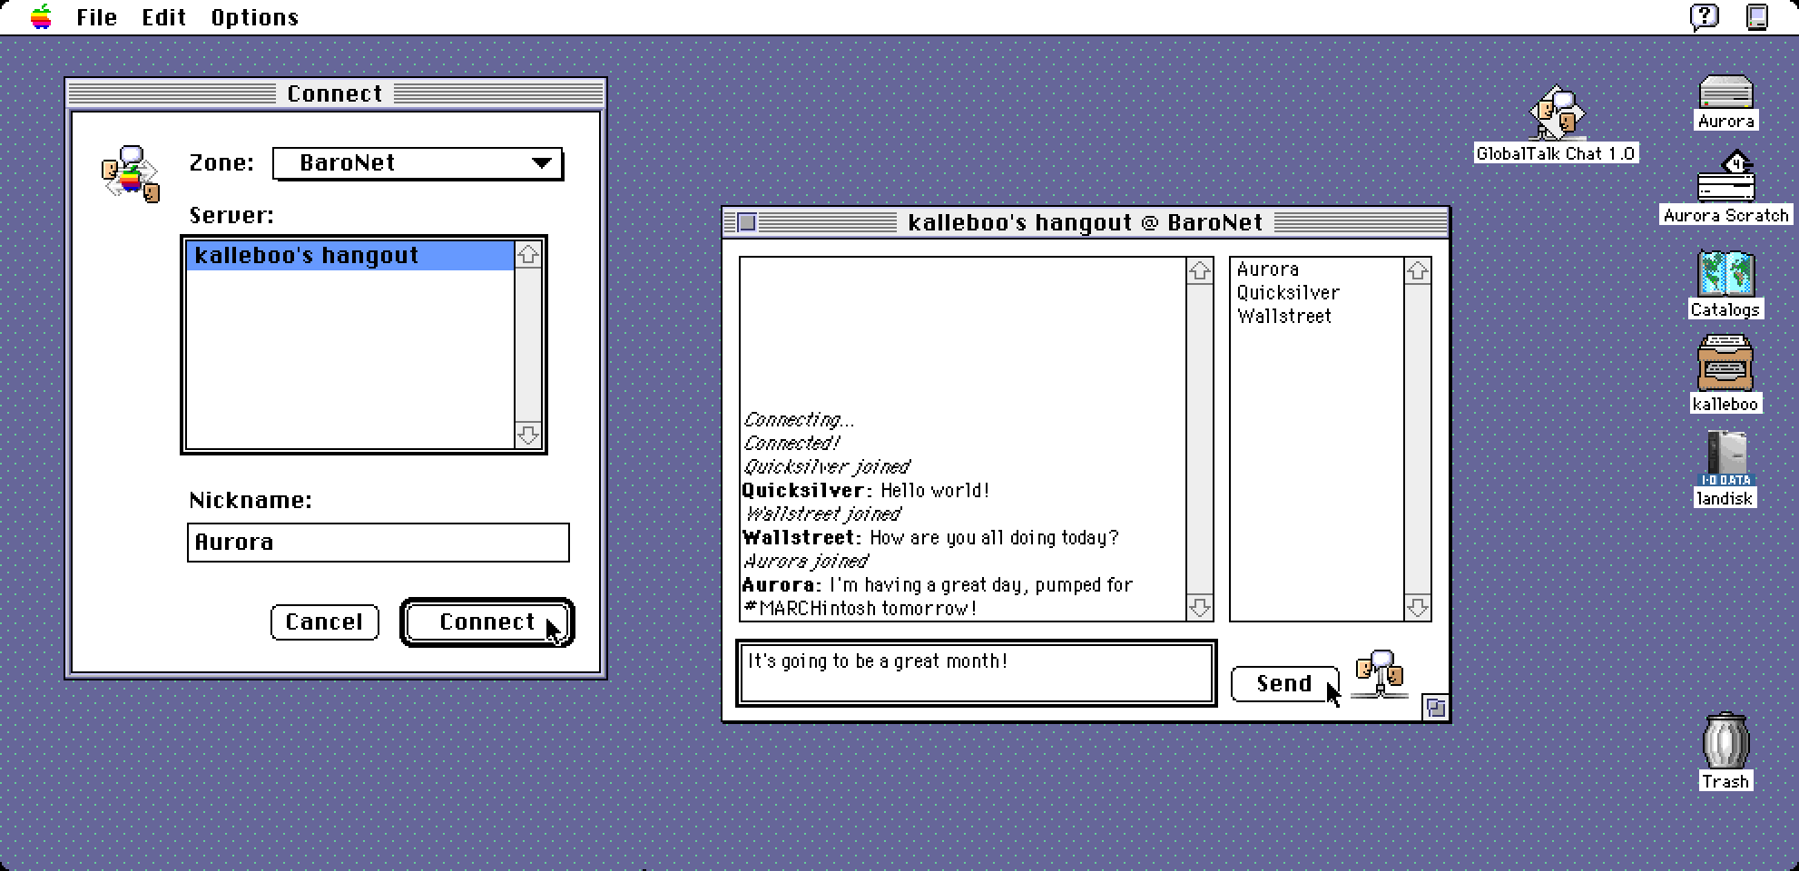The width and height of the screenshot is (1799, 871).
Task: Open the GlobalTalk Chat 1.0 desktop icon
Action: [1557, 114]
